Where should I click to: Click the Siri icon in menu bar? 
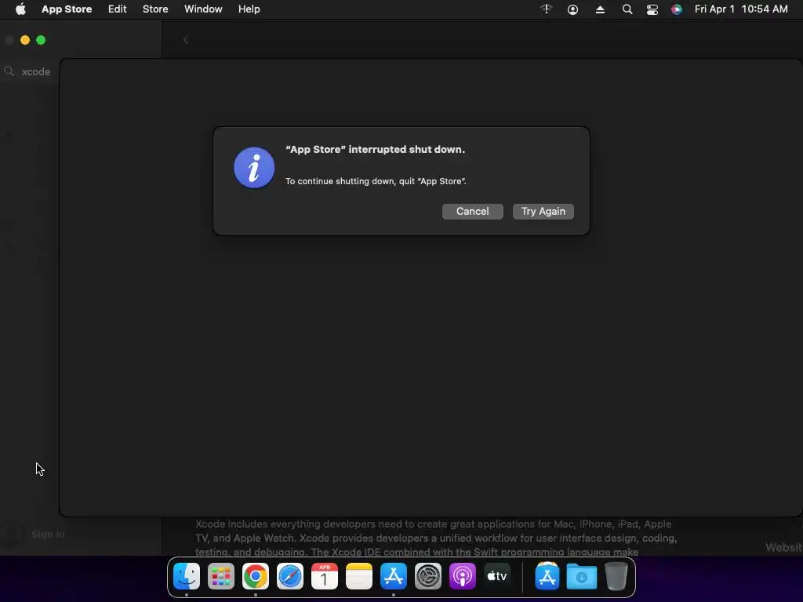coord(677,9)
